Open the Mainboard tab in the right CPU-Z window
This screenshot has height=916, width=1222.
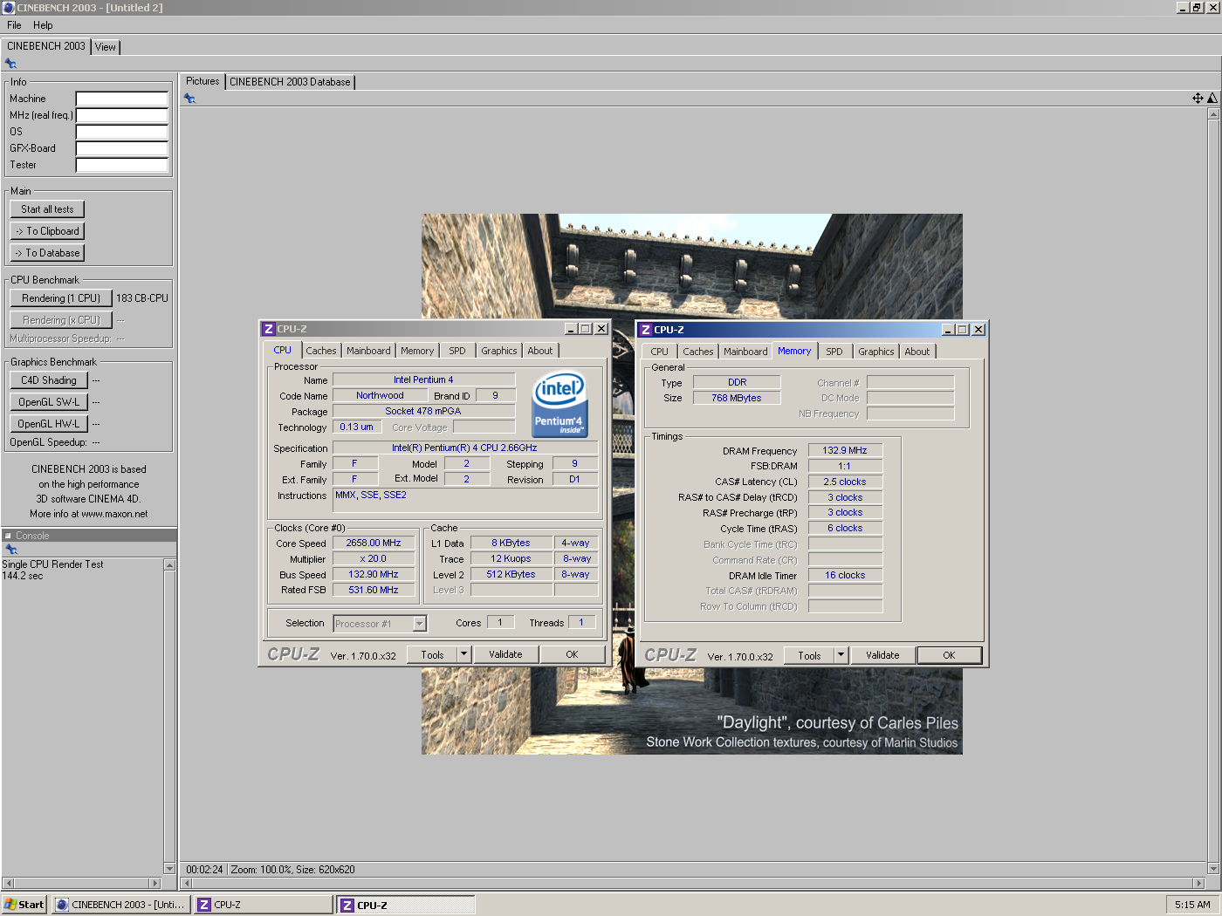[x=745, y=352]
